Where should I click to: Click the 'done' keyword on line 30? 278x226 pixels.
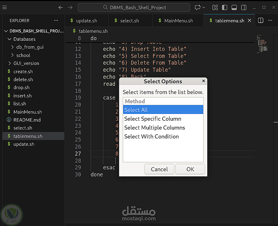(97, 175)
